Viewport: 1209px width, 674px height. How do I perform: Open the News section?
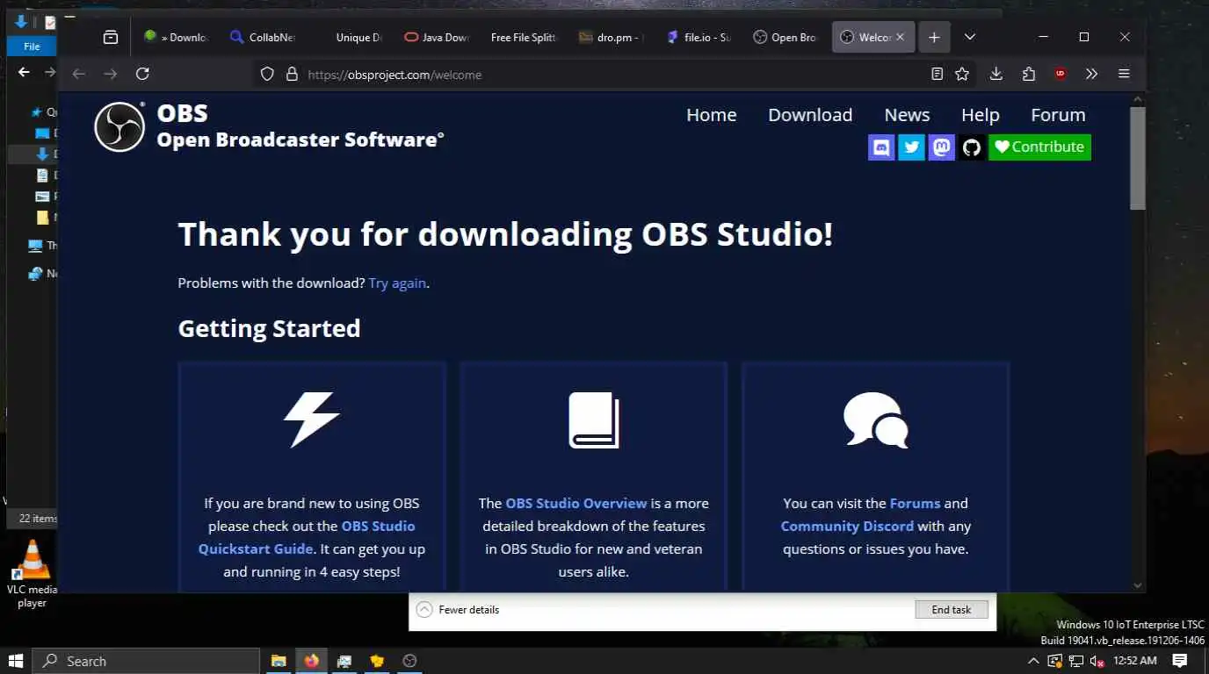[x=907, y=115]
